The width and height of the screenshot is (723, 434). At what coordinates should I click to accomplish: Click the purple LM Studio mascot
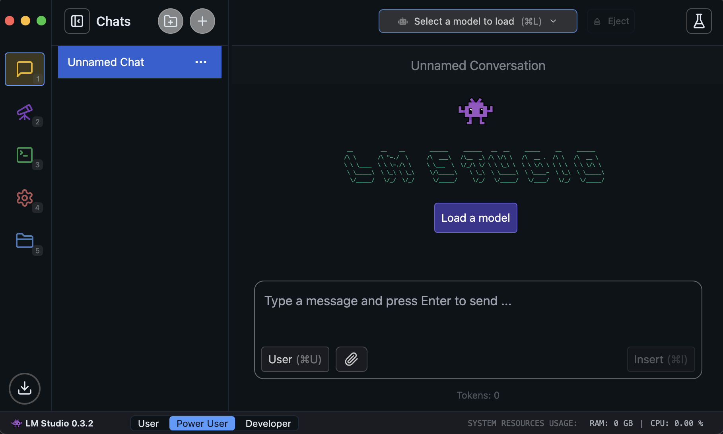click(x=476, y=111)
